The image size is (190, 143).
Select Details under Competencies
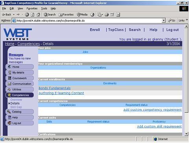[x=15, y=103]
